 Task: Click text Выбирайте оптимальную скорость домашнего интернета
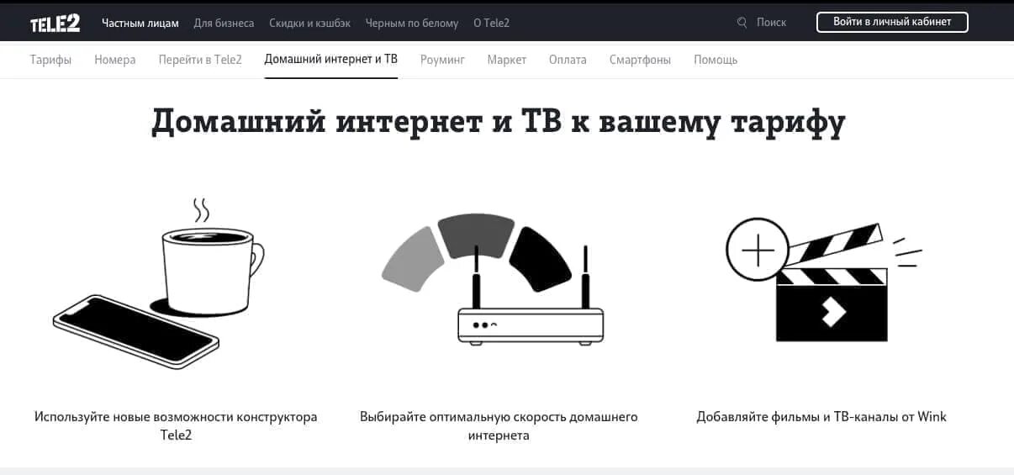499,426
